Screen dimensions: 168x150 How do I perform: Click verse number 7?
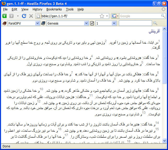click(x=72, y=73)
